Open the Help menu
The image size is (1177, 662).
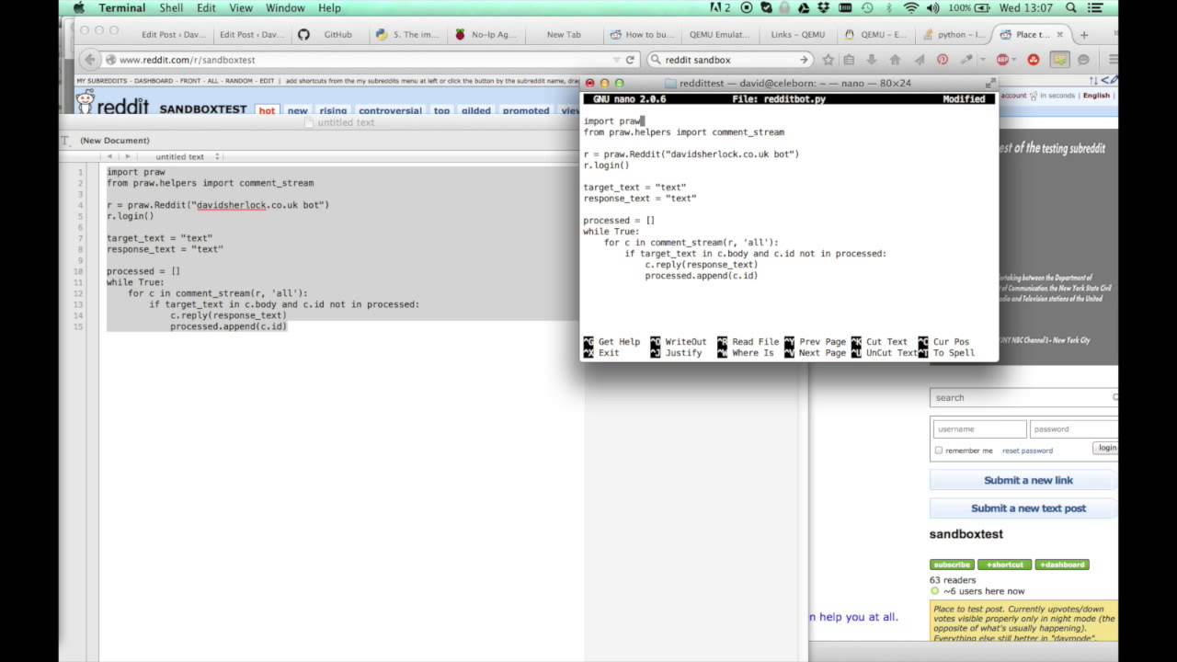pyautogui.click(x=329, y=7)
